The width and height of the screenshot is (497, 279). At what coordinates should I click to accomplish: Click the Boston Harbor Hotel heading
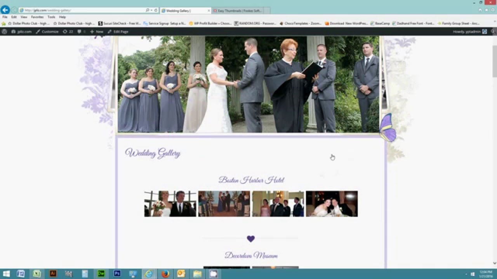(251, 180)
